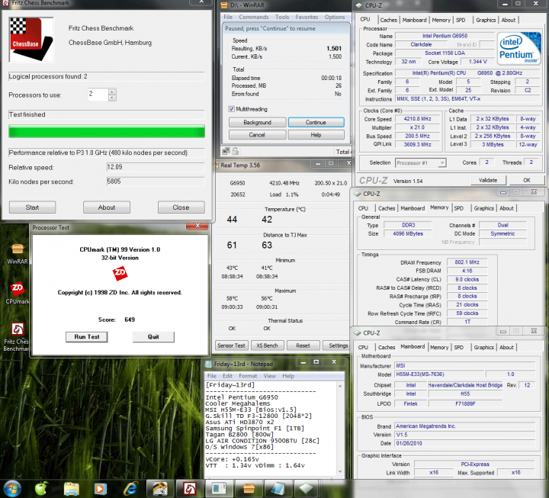Image resolution: width=549 pixels, height=498 pixels.
Task: Click the Close button in Fritz benchmark
Action: coord(181,207)
